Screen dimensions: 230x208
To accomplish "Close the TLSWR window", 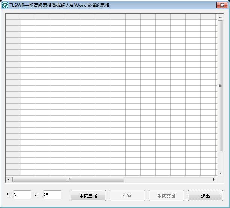I will [x=222, y=5].
